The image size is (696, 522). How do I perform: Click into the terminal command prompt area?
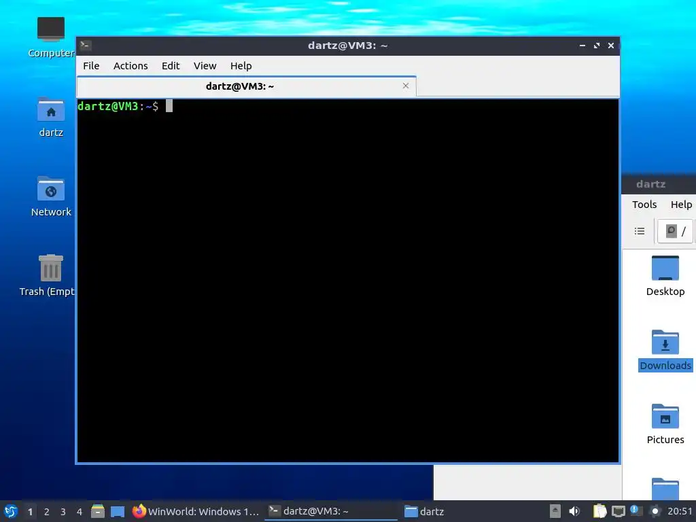pyautogui.click(x=347, y=280)
